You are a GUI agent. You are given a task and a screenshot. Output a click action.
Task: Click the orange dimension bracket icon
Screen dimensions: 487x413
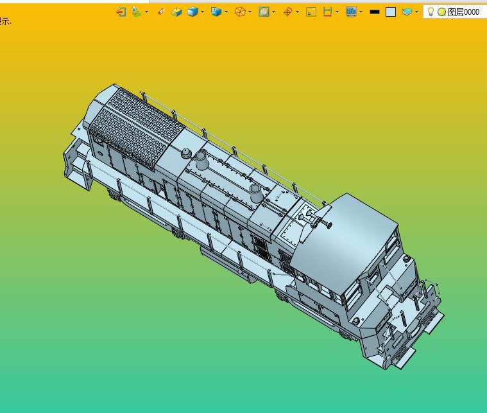327,12
